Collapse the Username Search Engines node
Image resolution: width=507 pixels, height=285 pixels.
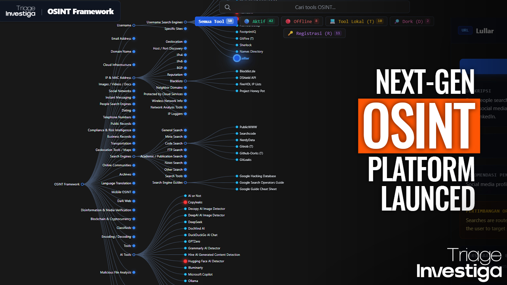coord(185,22)
